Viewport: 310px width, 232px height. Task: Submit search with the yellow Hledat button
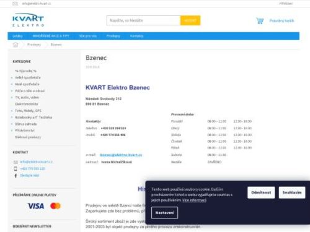coord(190,20)
